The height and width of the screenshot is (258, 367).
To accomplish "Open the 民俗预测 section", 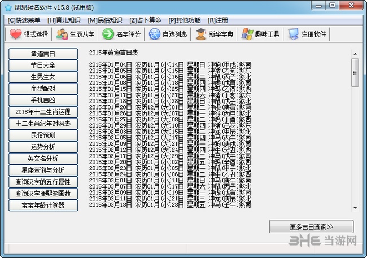I will [x=43, y=135].
